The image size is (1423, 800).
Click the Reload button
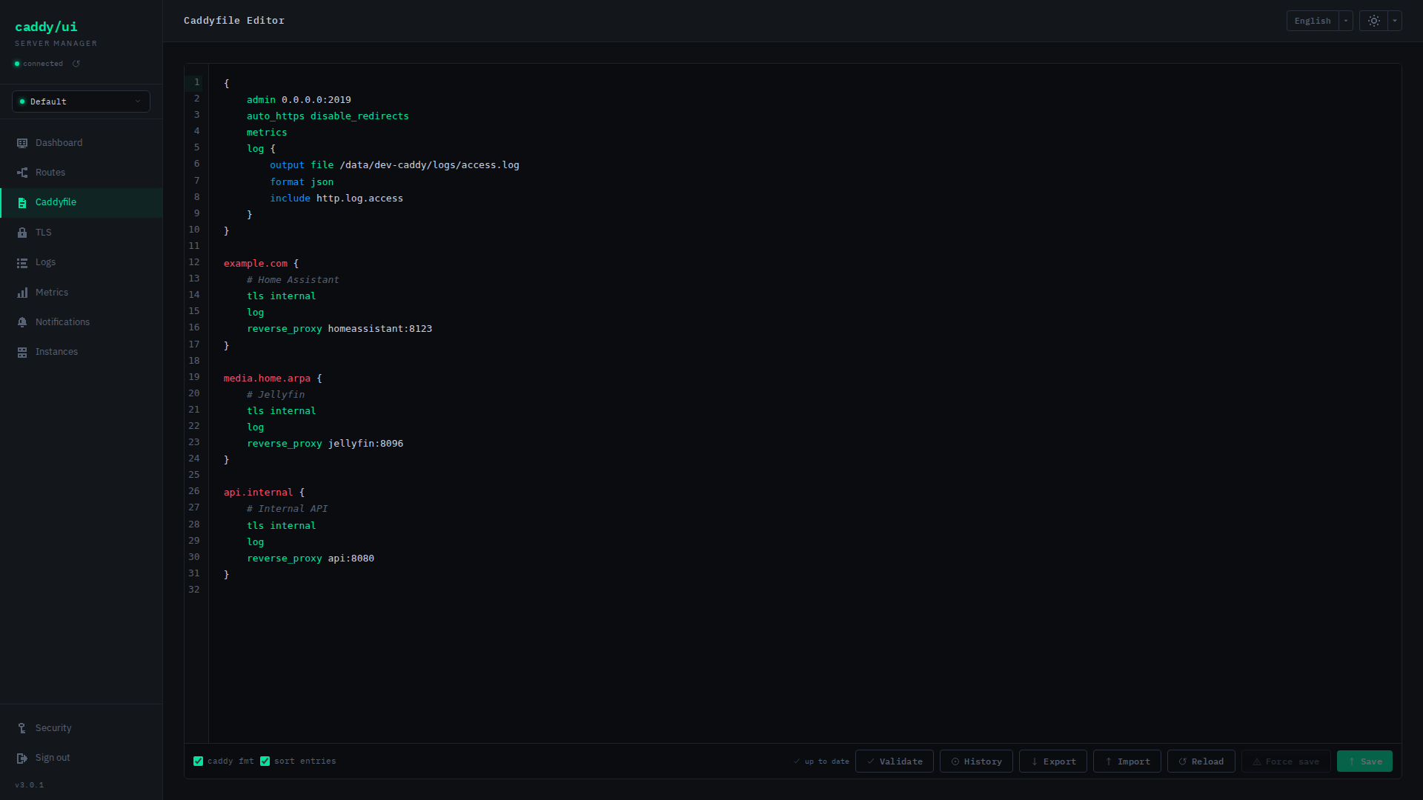1201,761
